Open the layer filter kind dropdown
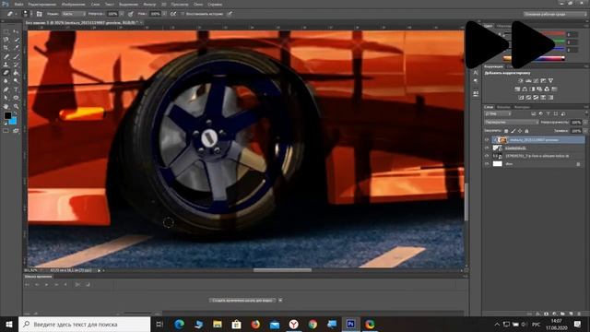Screen dimensions: 590x332 [498, 113]
